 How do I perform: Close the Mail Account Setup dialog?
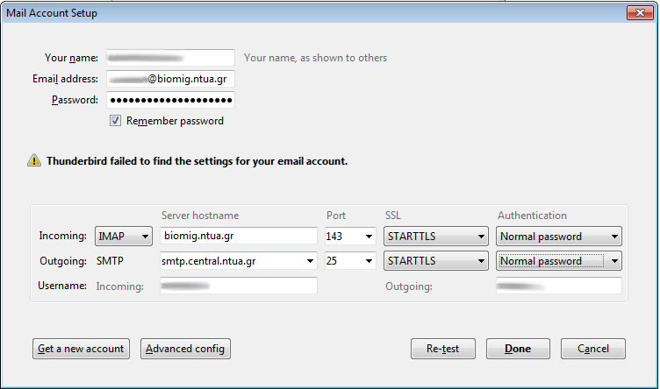pos(637,13)
